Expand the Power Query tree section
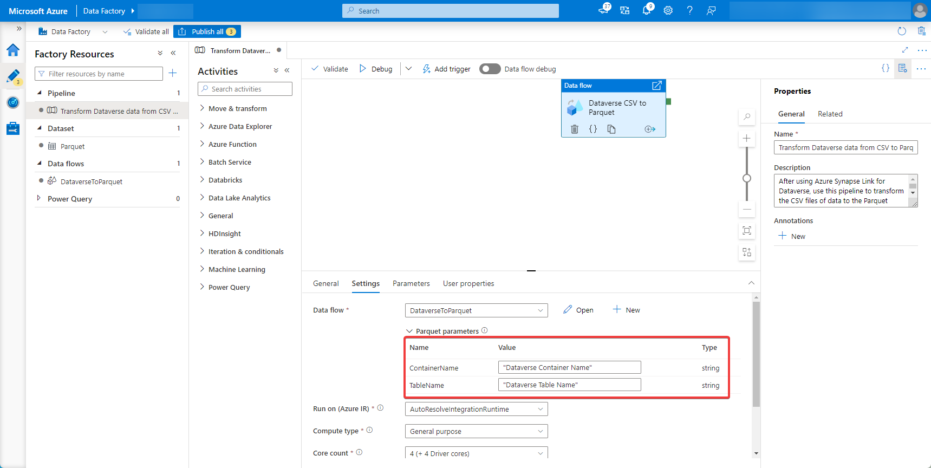This screenshot has height=468, width=931. [38, 198]
